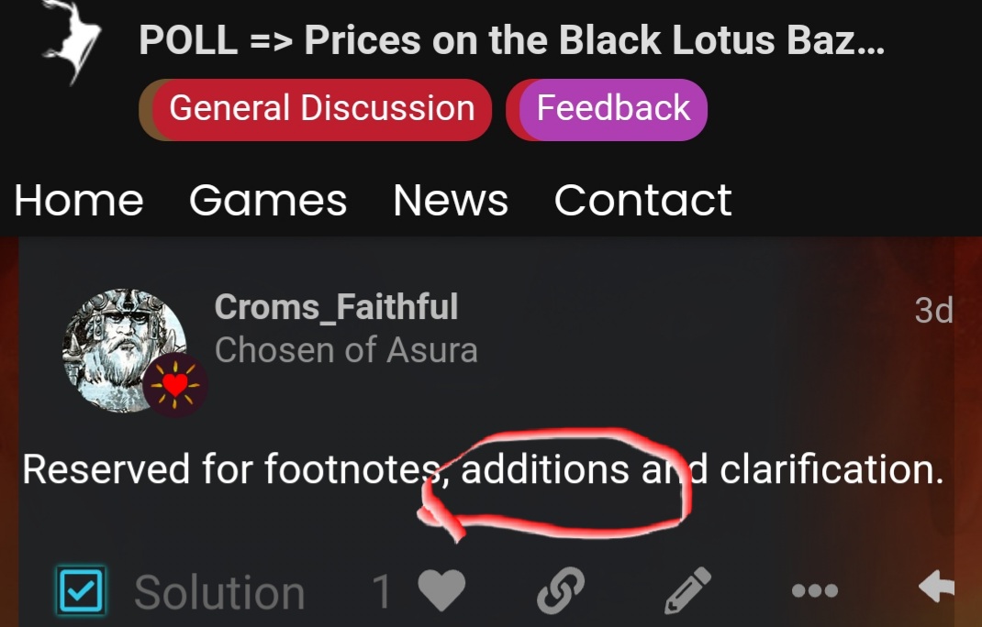
Task: View Croms_Faithful avatar picture
Action: pos(124,350)
